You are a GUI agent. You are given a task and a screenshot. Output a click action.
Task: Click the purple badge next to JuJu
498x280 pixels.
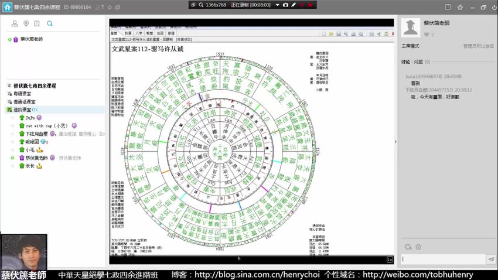[x=39, y=118]
